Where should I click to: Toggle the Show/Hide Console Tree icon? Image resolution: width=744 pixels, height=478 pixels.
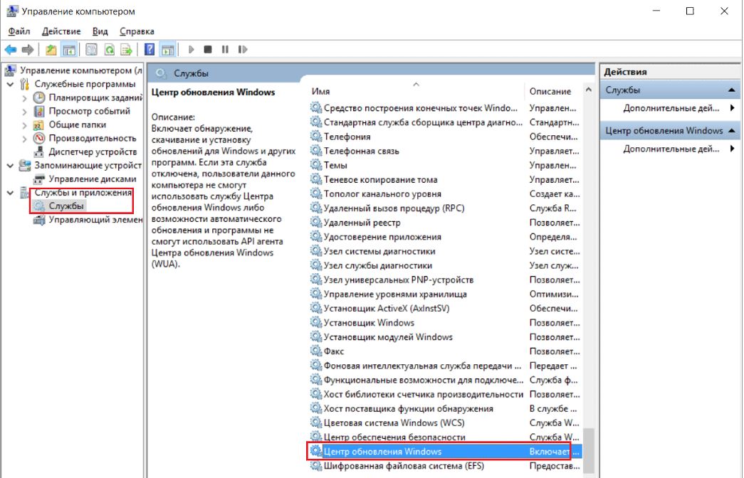69,49
